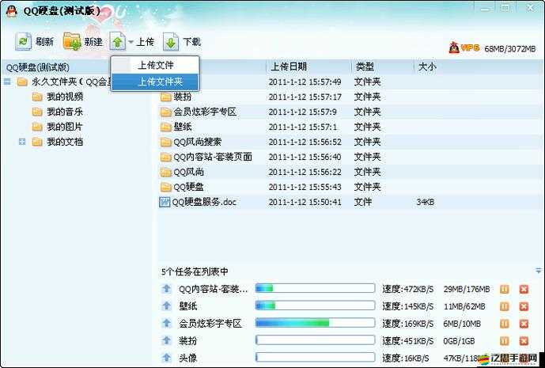Click 速度:472KB/S speed value
The image size is (545, 368).
(407, 289)
